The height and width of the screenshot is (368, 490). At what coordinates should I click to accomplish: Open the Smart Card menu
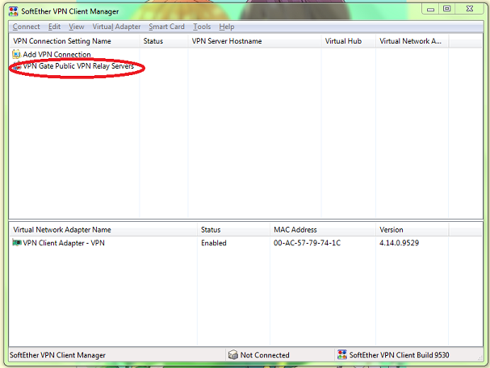[166, 27]
